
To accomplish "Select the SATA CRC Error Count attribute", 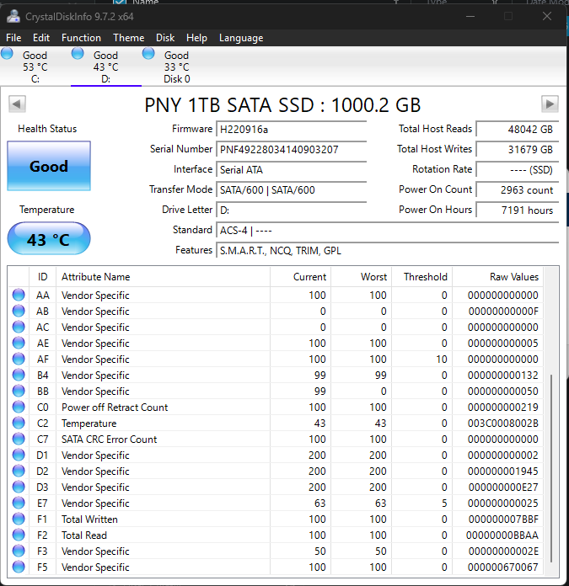I will point(110,439).
